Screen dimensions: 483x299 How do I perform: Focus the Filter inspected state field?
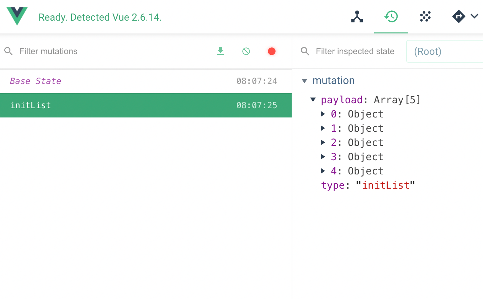pyautogui.click(x=355, y=51)
